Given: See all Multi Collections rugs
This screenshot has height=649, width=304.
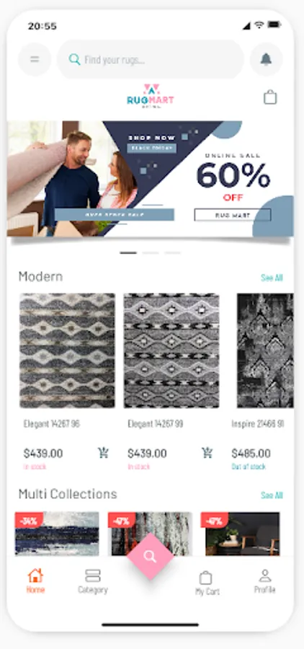Looking at the screenshot, I should point(272,495).
